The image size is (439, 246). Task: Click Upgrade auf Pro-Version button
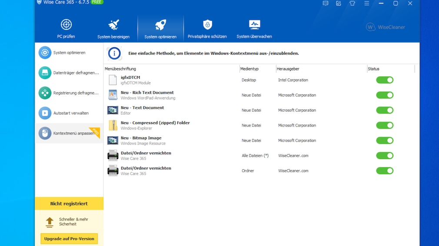(x=69, y=239)
